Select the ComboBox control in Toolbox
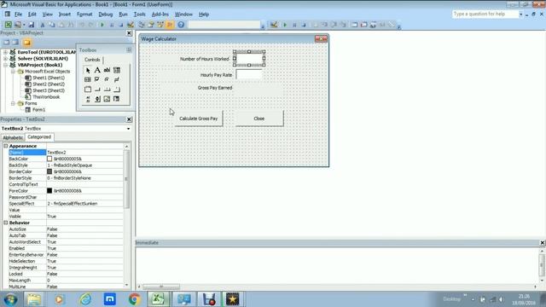 pyautogui.click(x=117, y=70)
